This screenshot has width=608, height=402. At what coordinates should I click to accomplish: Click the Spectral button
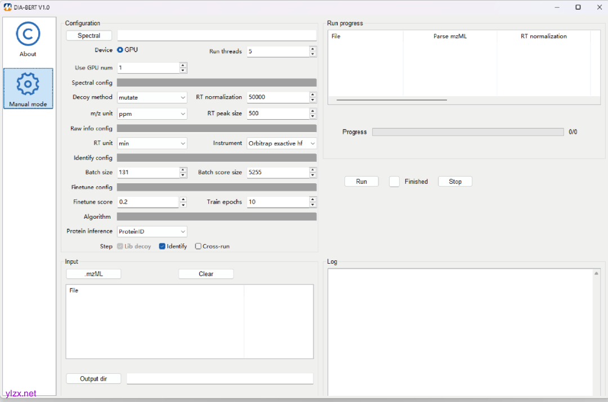[89, 35]
